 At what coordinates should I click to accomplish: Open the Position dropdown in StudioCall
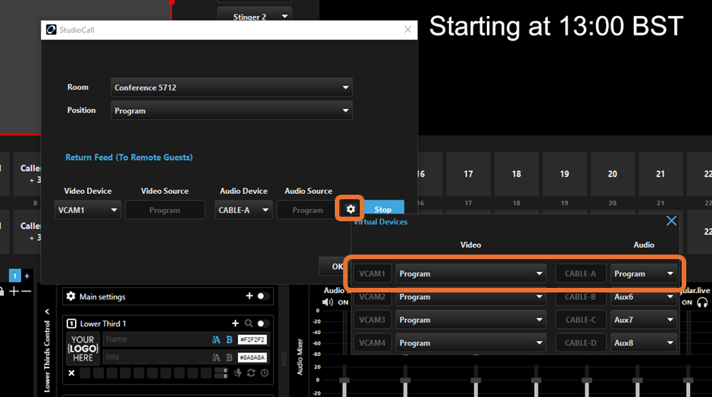(232, 111)
